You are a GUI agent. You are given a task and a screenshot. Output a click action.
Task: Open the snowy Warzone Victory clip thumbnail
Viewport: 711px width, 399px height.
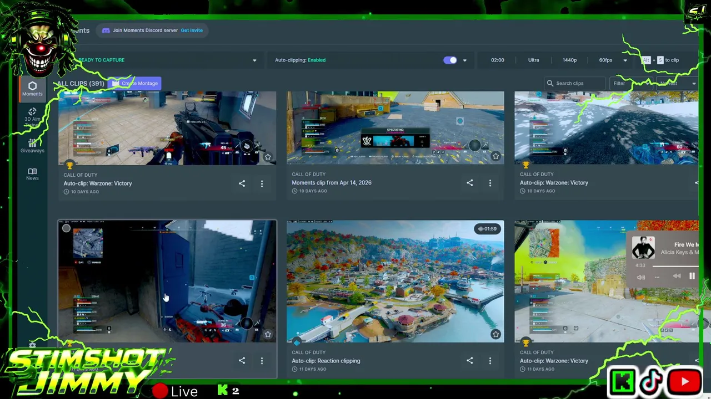pos(606,128)
